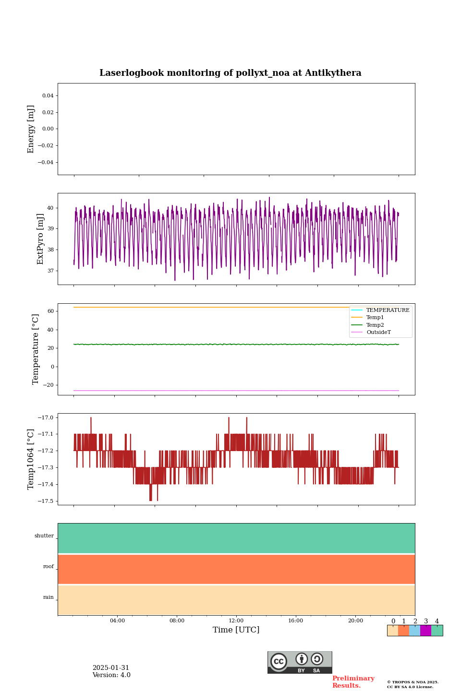Click the beige rain status bar
This screenshot has width=461, height=691.
pyautogui.click(x=236, y=600)
